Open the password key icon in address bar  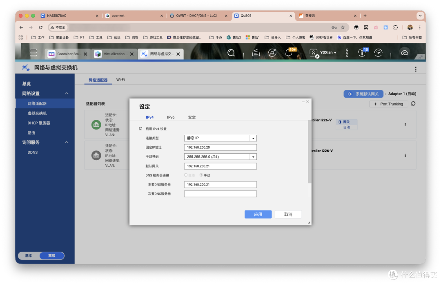coord(334,27)
